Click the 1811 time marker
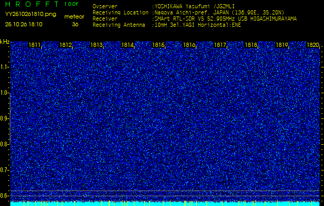Viewport: 324px width, 206px height. tap(35, 45)
